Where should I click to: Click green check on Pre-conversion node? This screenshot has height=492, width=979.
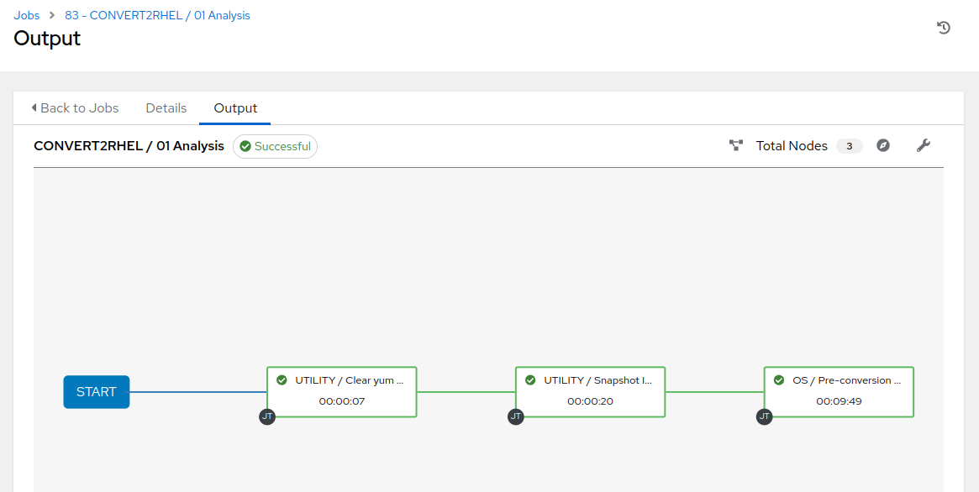tap(779, 379)
